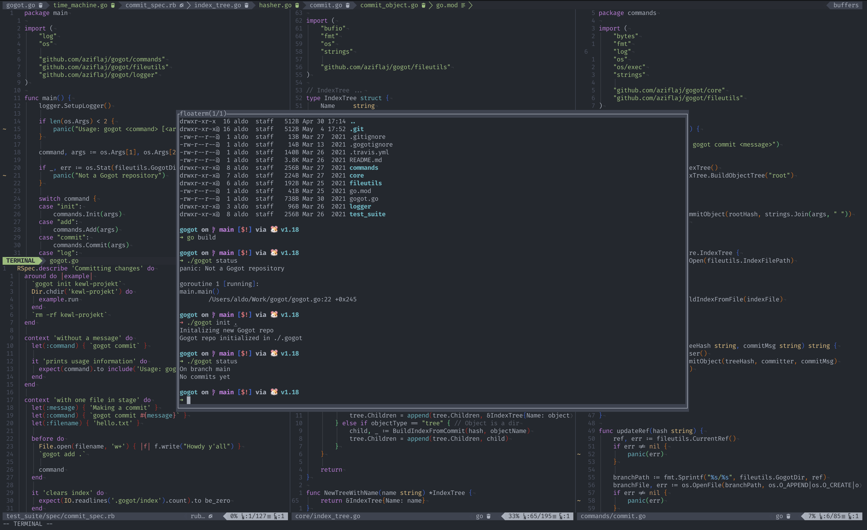Viewport: 867px width, 530px height.
Task: Click the TERMINAL mode indicator in statusline
Action: [21, 260]
